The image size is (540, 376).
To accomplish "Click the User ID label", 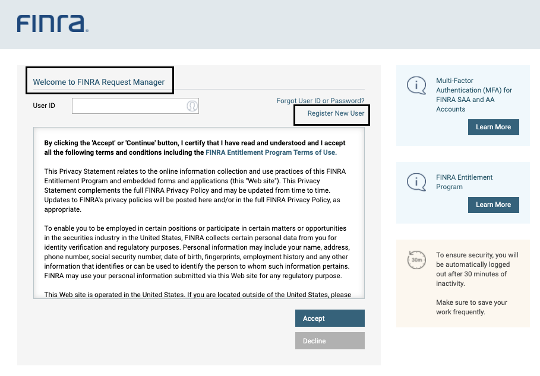I will tap(44, 106).
